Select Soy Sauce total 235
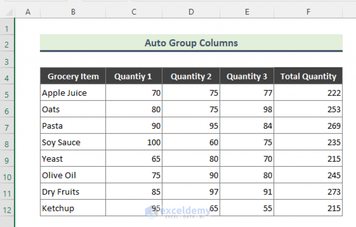The image size is (356, 227). [308, 142]
